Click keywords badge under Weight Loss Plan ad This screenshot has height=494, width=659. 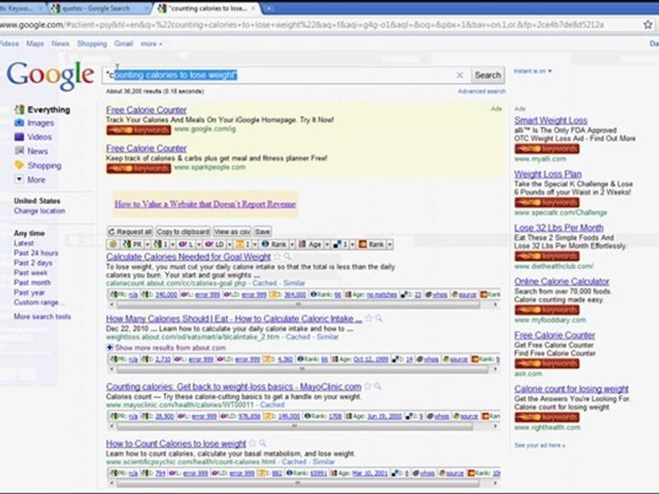click(x=547, y=202)
